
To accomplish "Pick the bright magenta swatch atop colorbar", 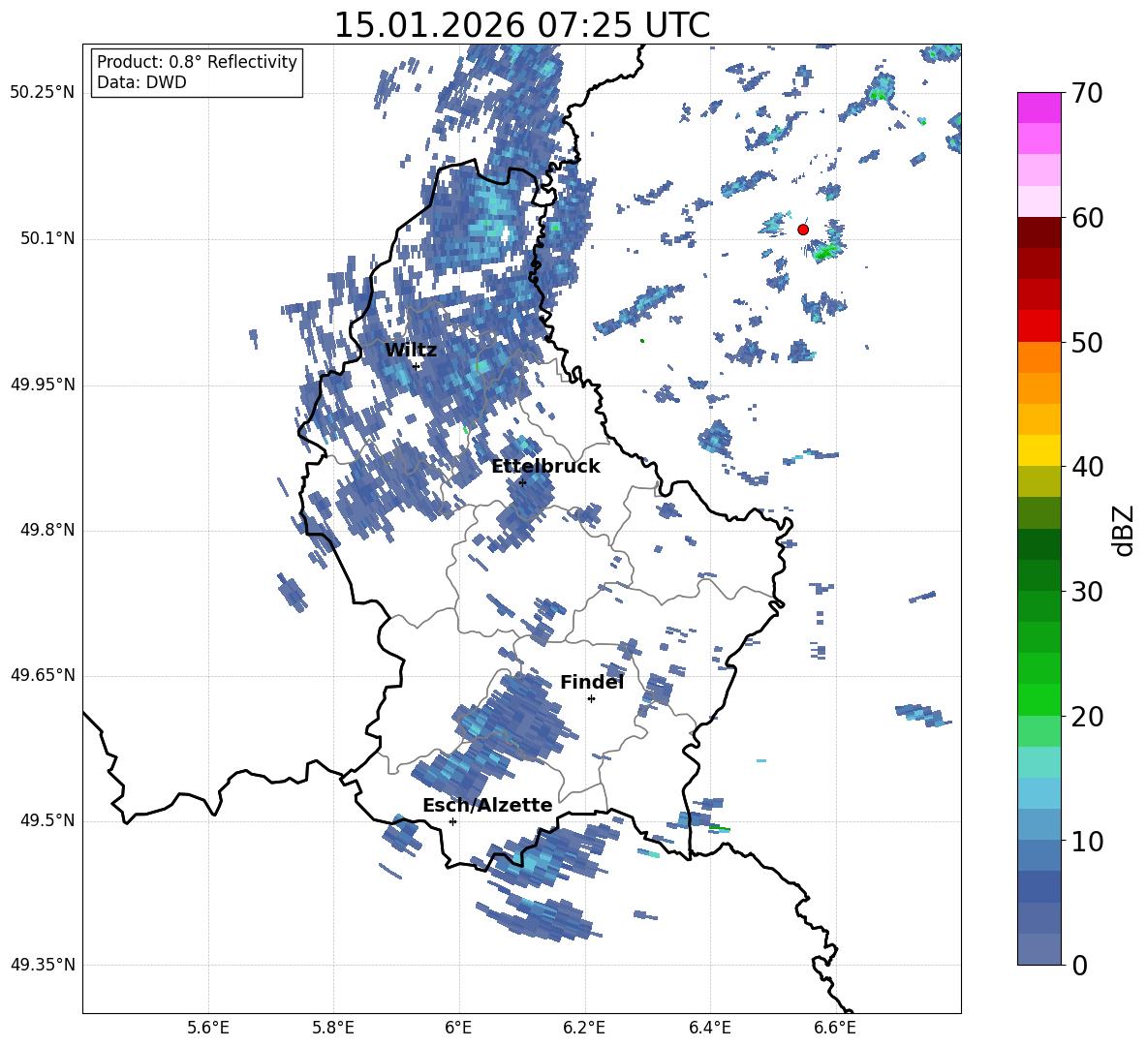I will point(1039,108).
